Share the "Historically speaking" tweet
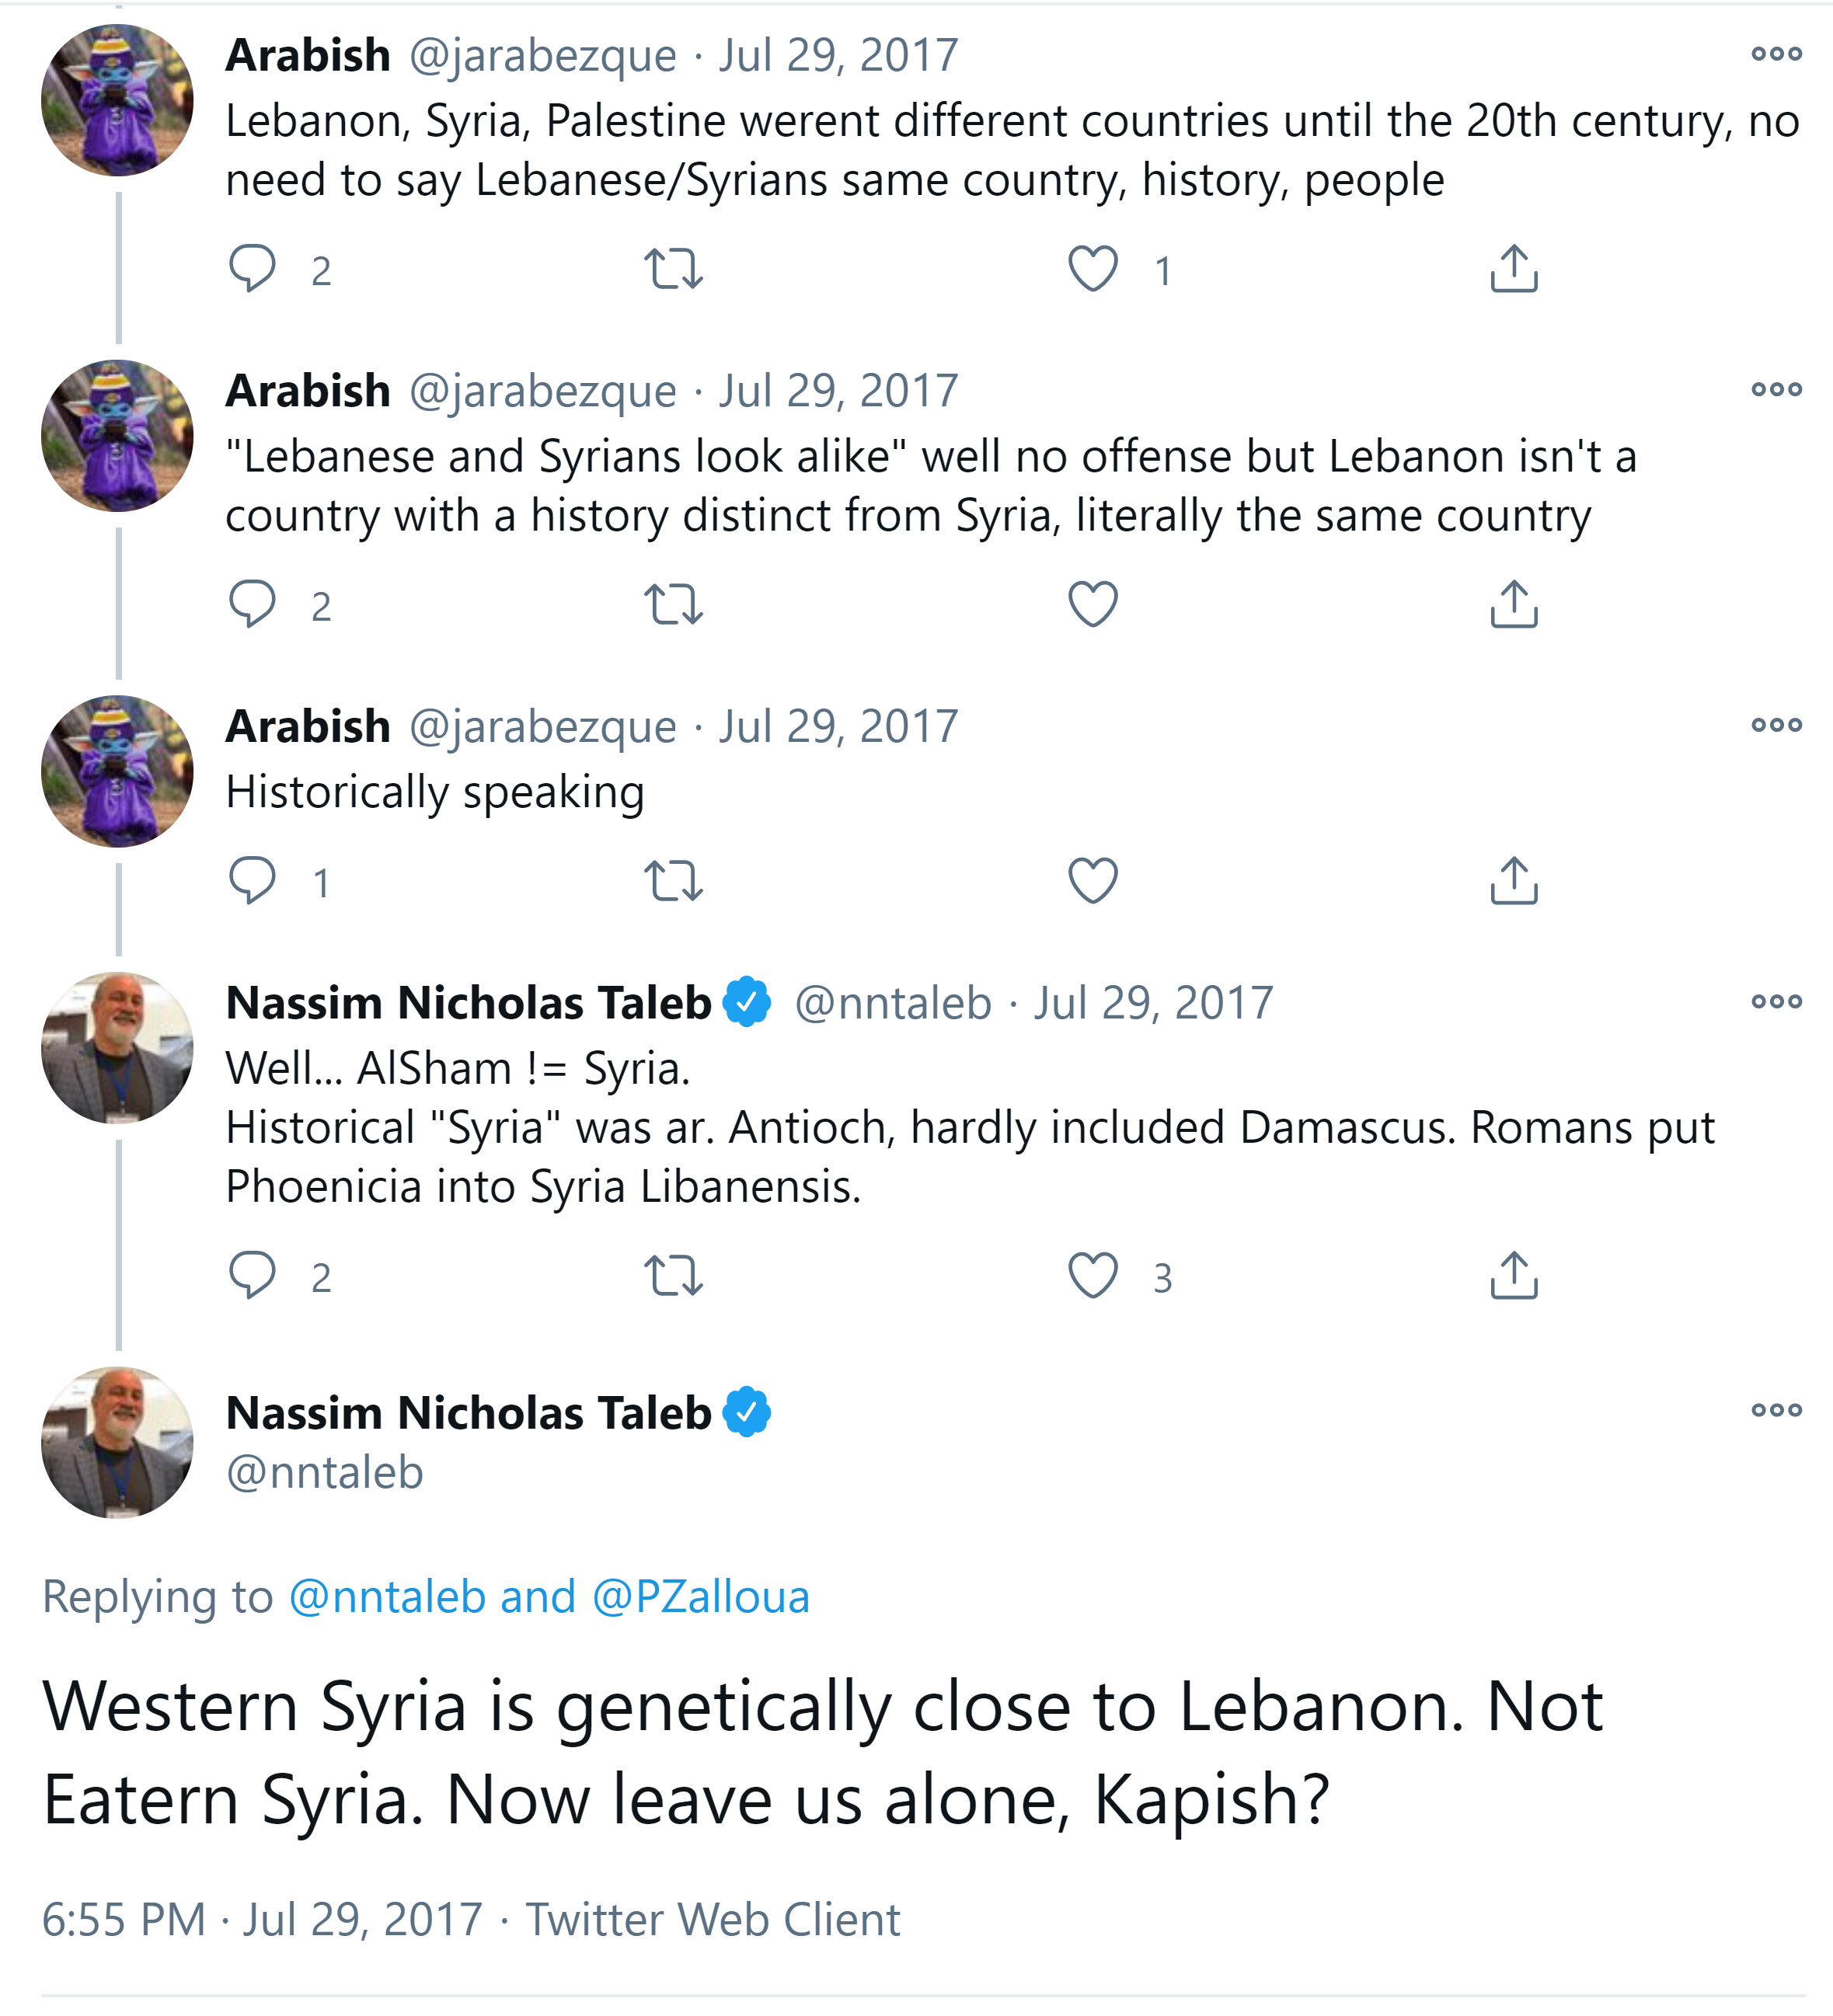Viewport: 1833px width, 2016px height. [x=1514, y=881]
